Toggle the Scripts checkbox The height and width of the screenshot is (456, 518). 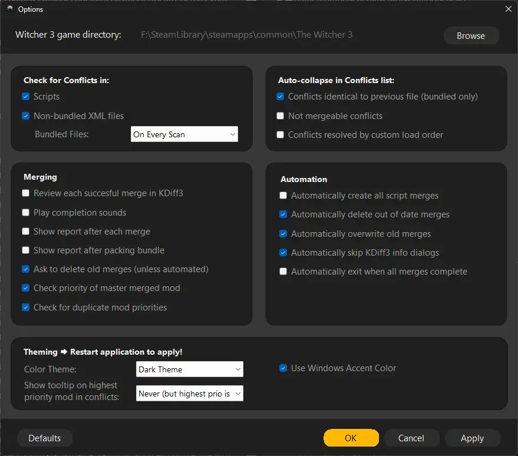point(25,97)
